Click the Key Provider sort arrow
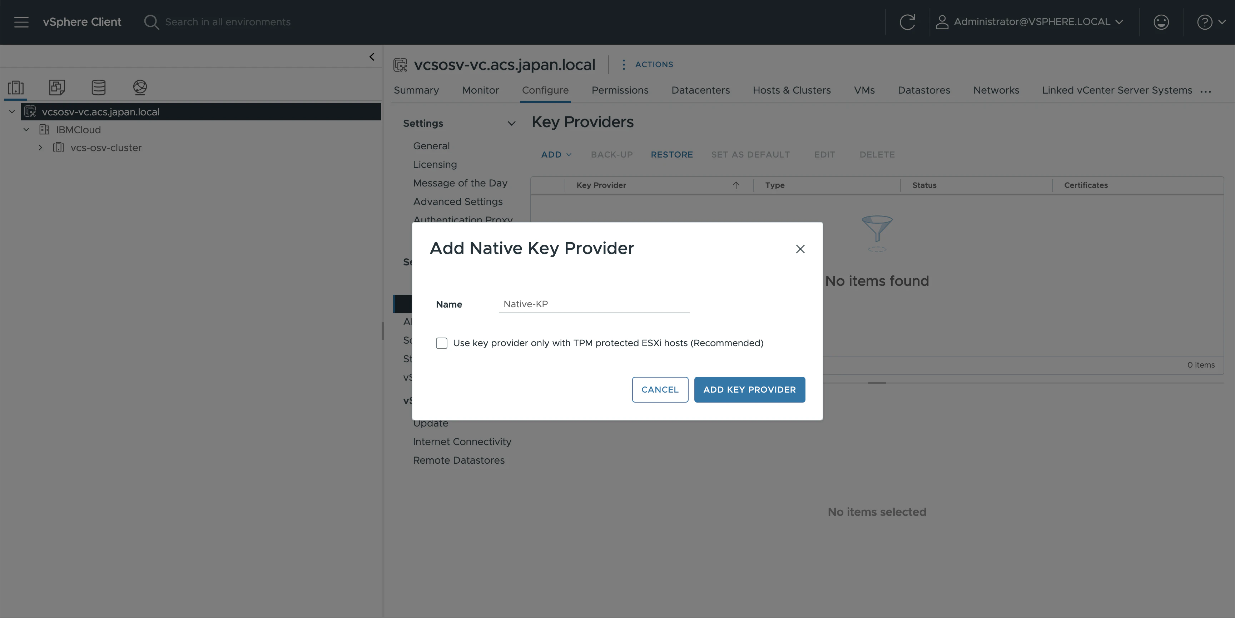 (x=736, y=185)
